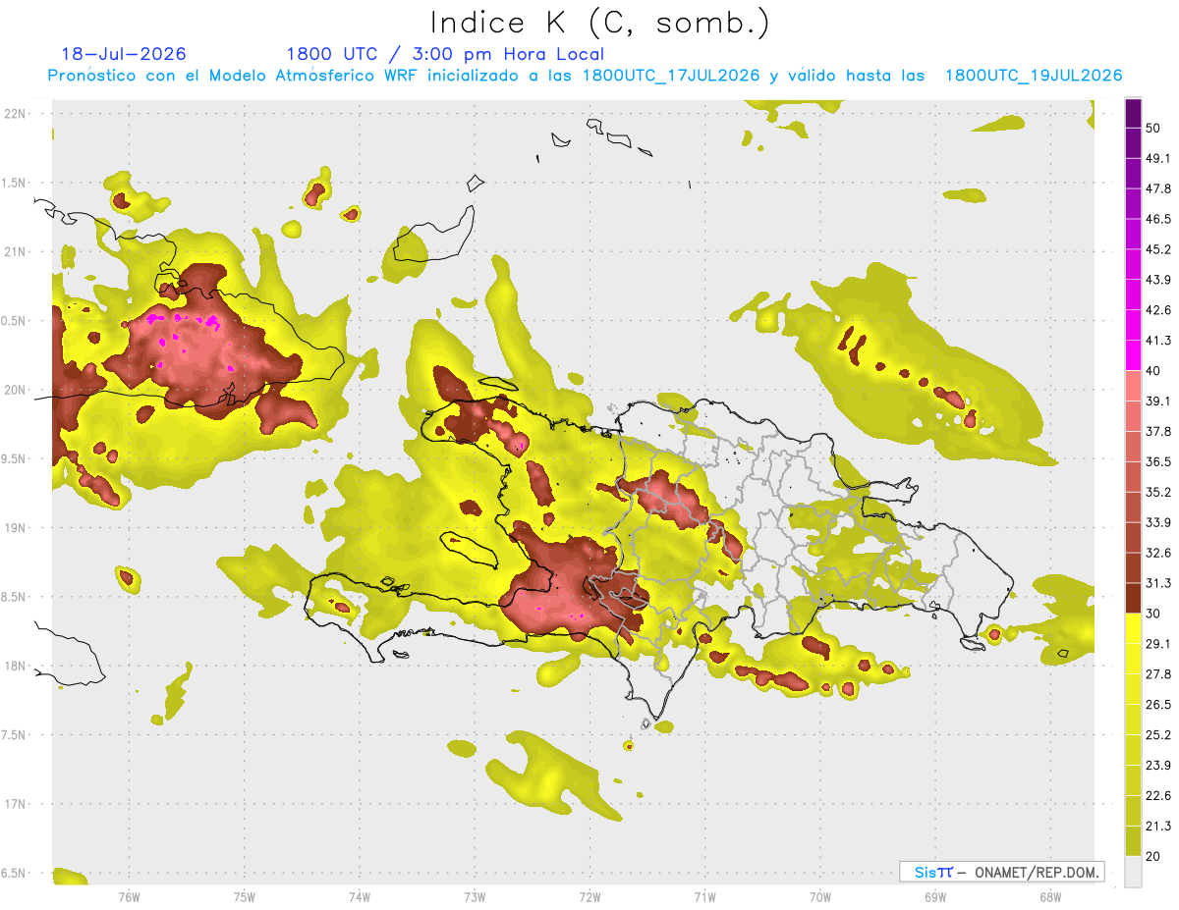Viewport: 1179px width, 910px height.
Task: Click the colorbar value 32.6
Action: click(1157, 553)
